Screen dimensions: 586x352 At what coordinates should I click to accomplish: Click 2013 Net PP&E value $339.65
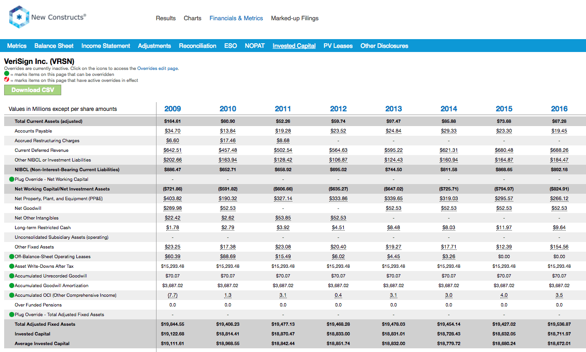(x=394, y=199)
